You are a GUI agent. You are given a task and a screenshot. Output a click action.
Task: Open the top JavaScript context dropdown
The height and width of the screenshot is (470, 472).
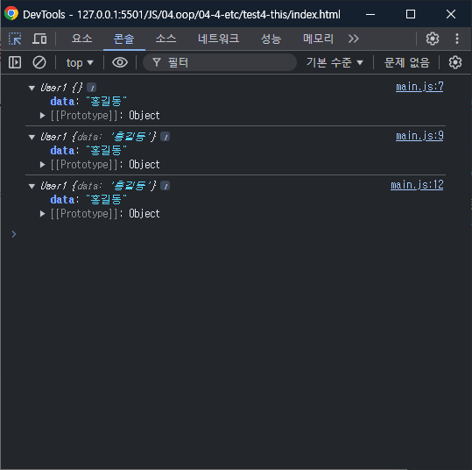click(80, 63)
